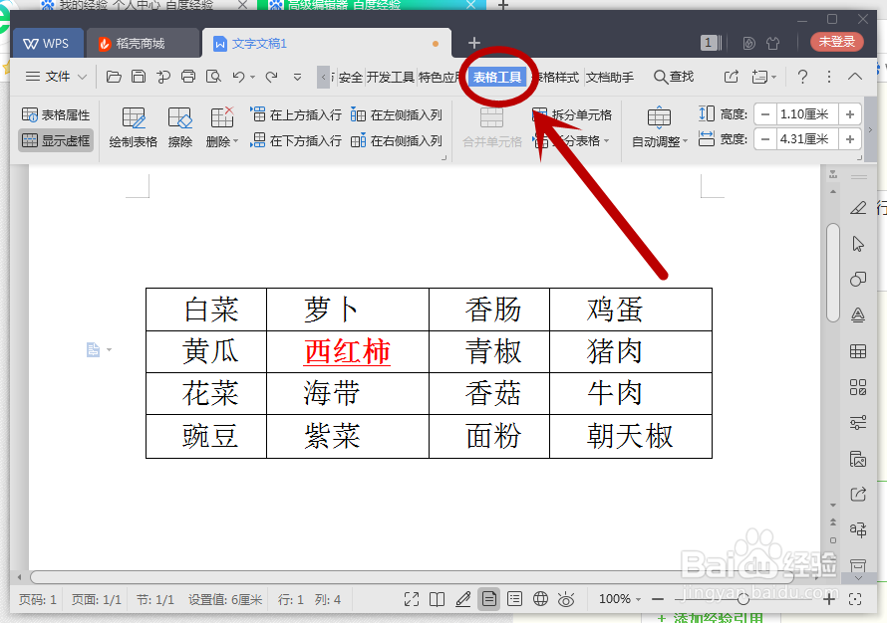
Task: Switch to web layout view via globe icon
Action: (539, 599)
